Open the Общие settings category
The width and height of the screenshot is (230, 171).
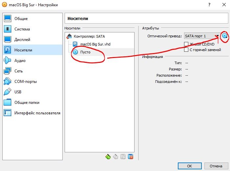point(32,18)
